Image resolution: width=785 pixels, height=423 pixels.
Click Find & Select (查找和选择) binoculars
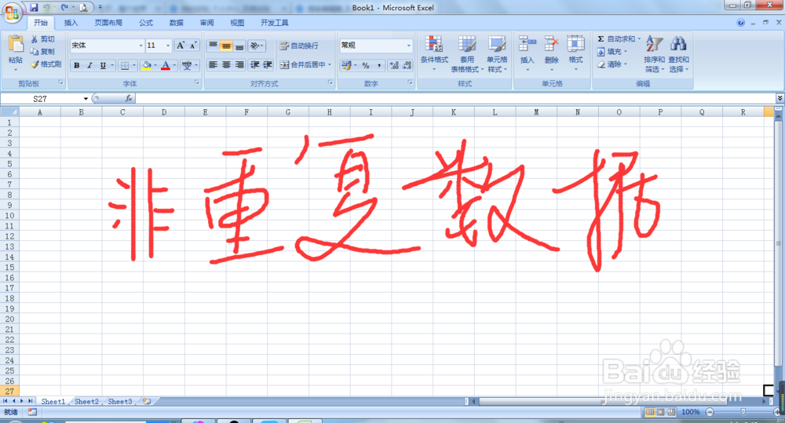[x=678, y=44]
